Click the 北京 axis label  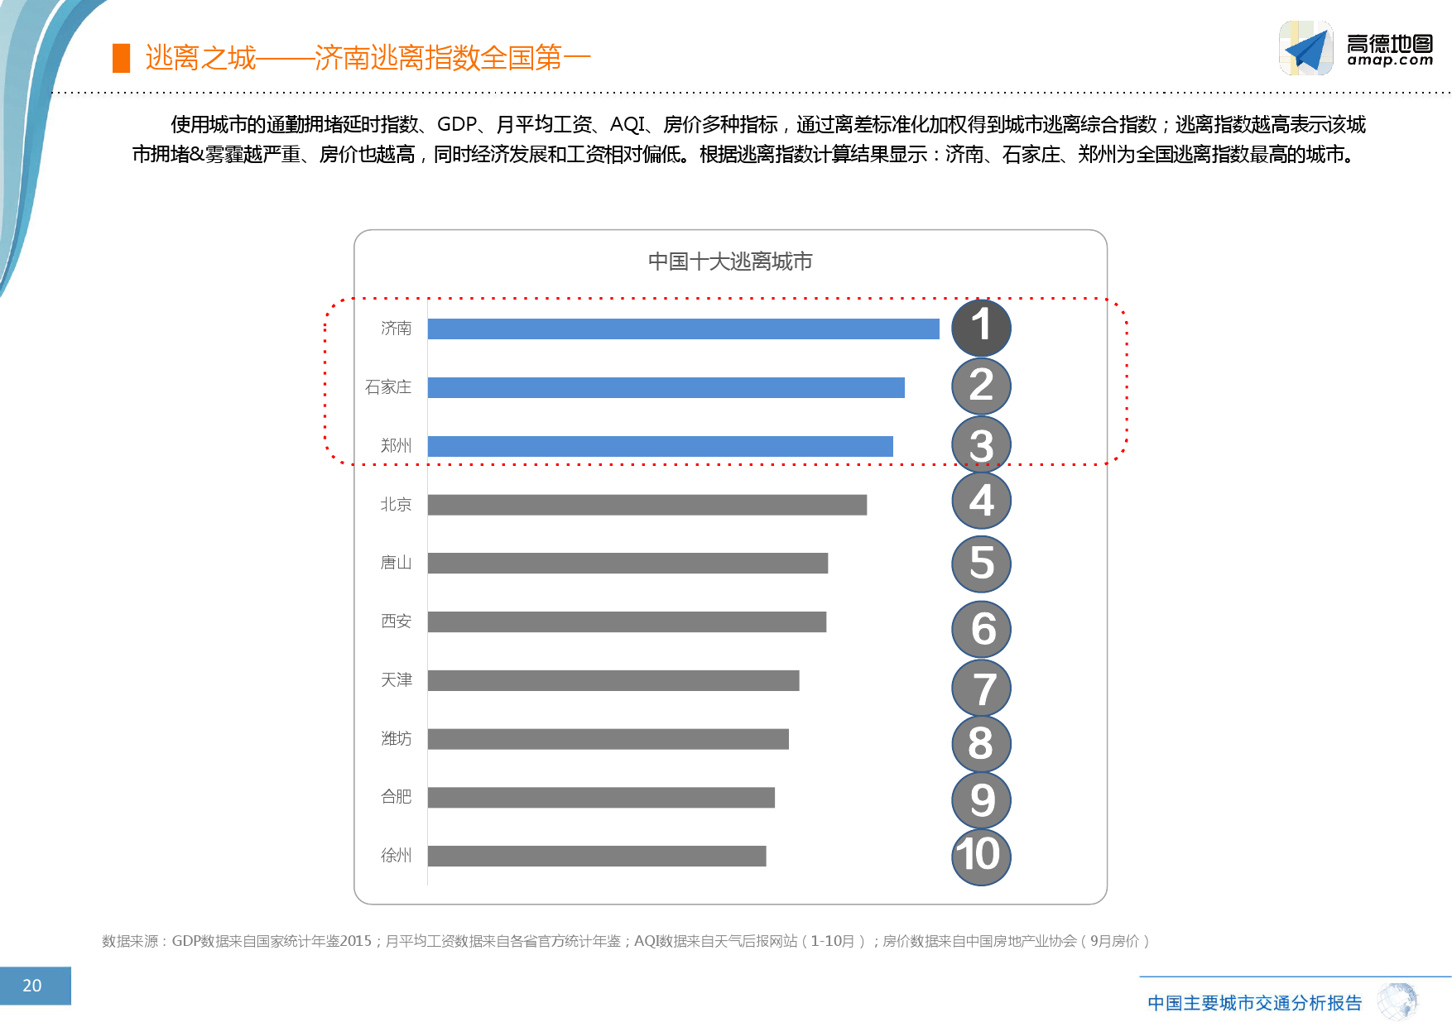tap(396, 505)
